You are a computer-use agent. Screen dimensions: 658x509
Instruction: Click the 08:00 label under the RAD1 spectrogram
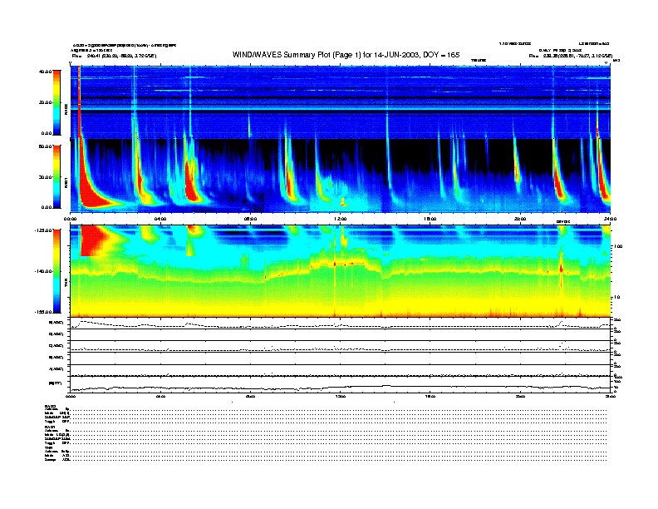pos(250,219)
